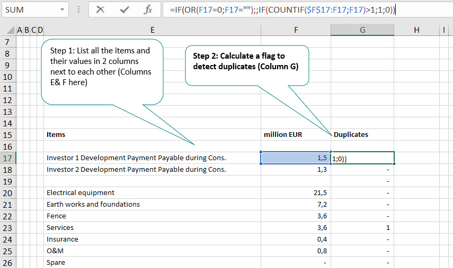This screenshot has height=268, width=453.
Task: Select the 'Fence' item cell
Action: click(x=152, y=216)
